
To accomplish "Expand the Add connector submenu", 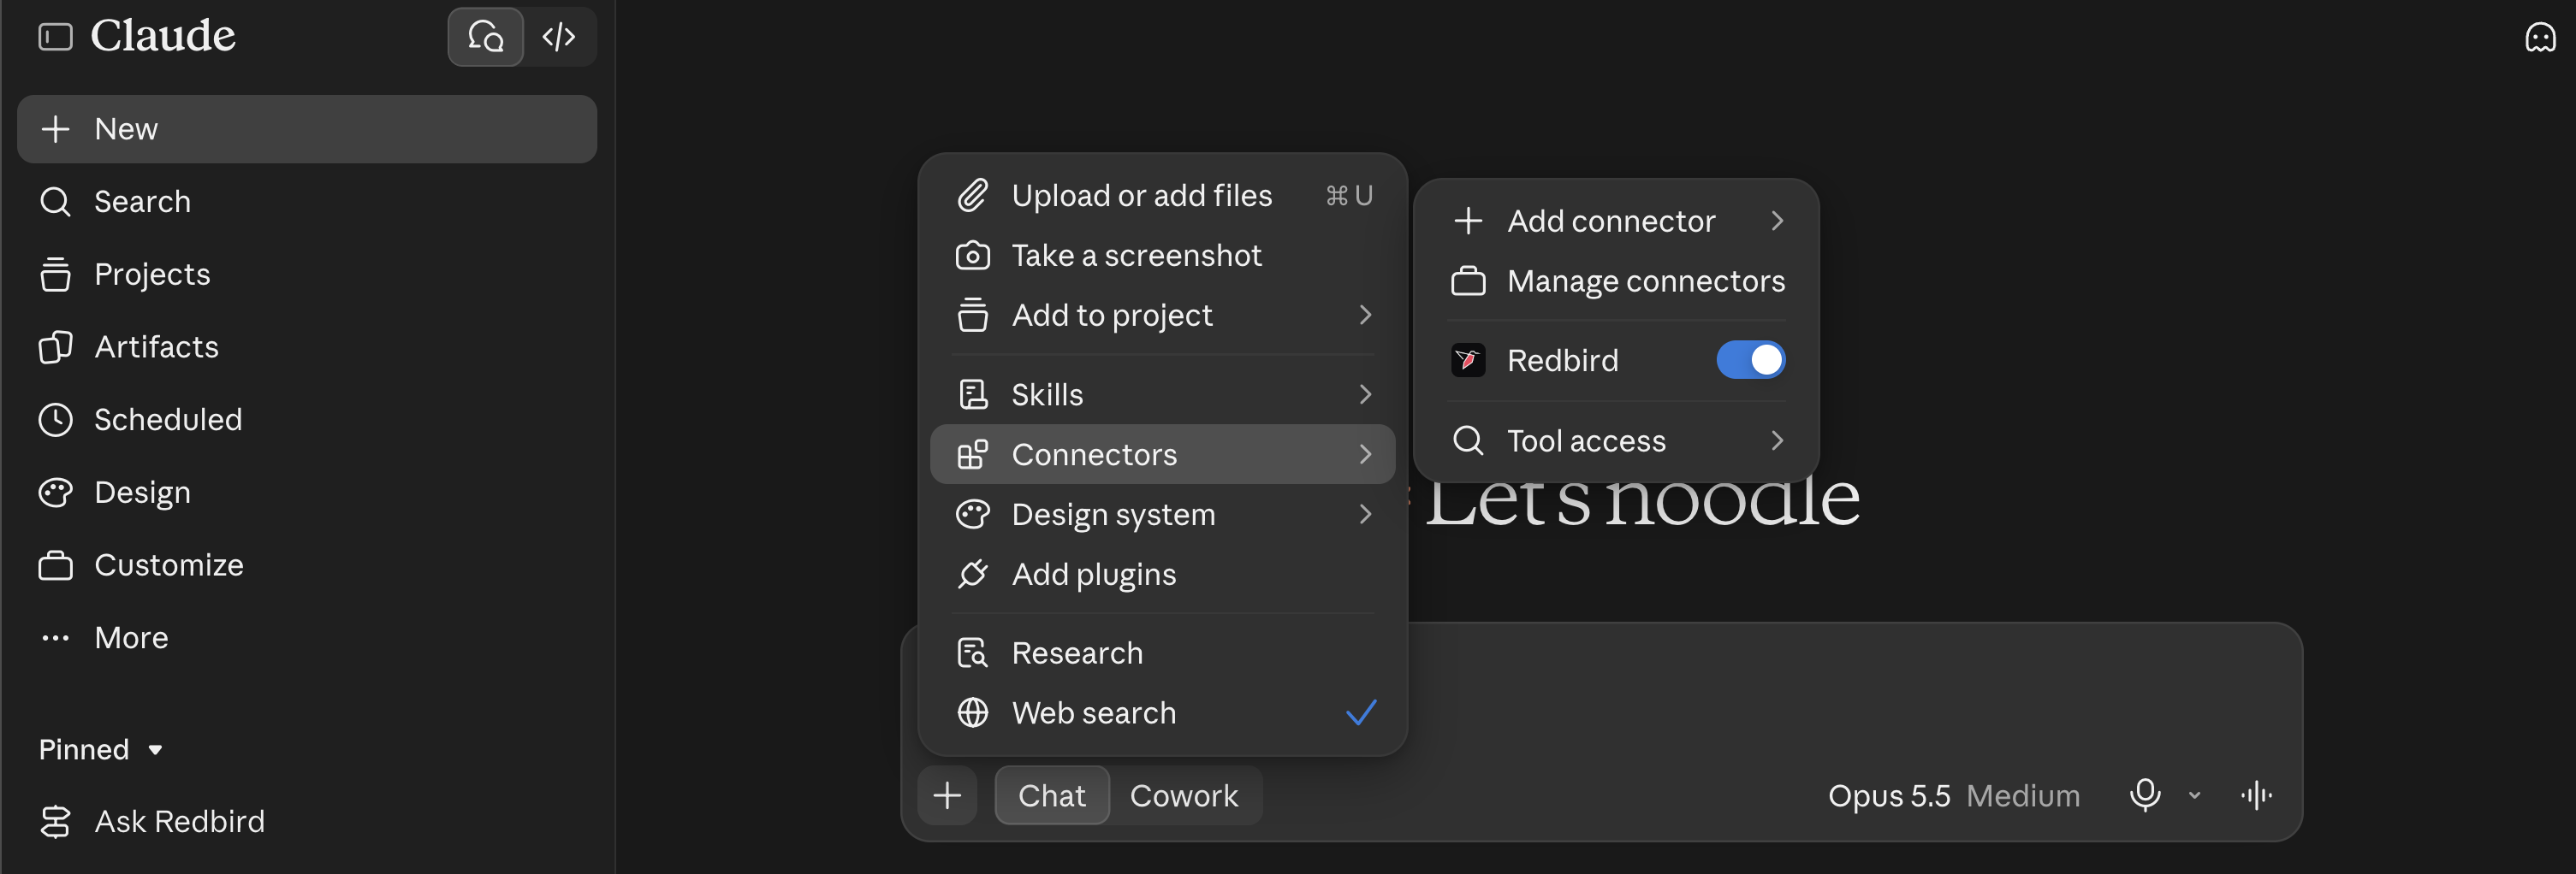I will tap(1616, 221).
